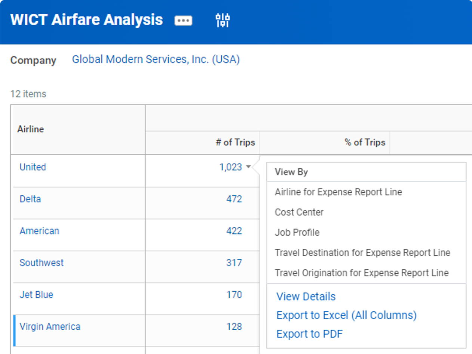This screenshot has width=472, height=354.
Task: Open the Virgin America airline link
Action: (x=50, y=327)
